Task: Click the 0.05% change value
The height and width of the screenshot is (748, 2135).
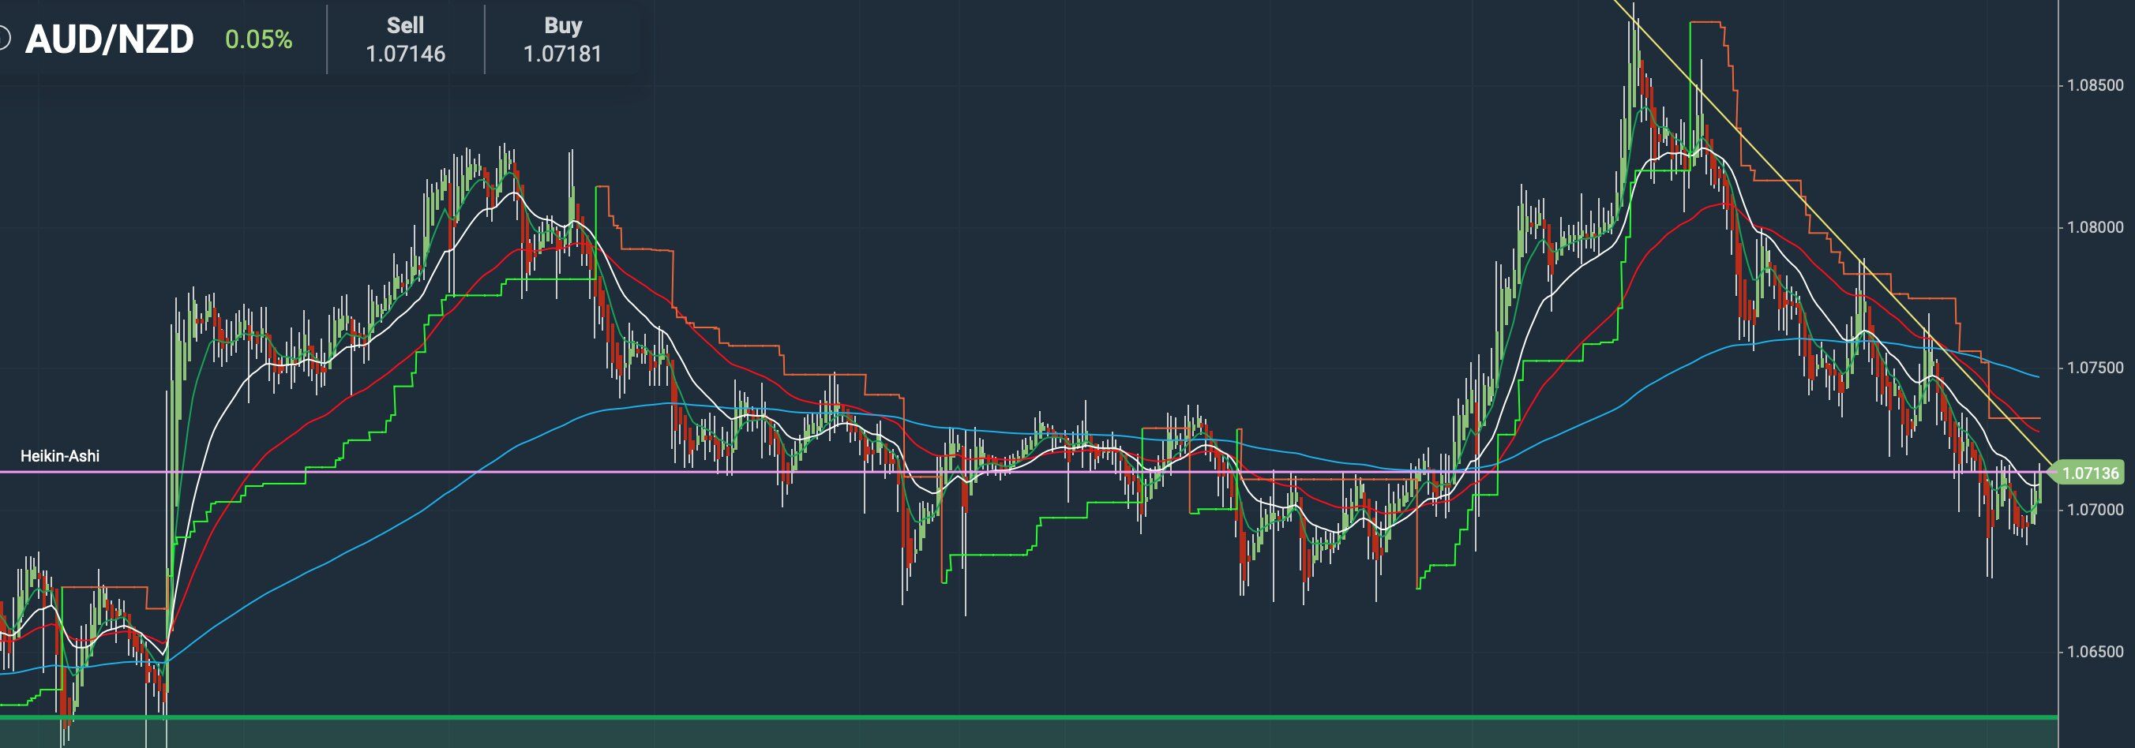Action: (259, 39)
